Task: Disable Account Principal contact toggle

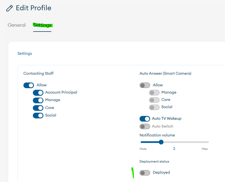Action: pyautogui.click(x=38, y=93)
